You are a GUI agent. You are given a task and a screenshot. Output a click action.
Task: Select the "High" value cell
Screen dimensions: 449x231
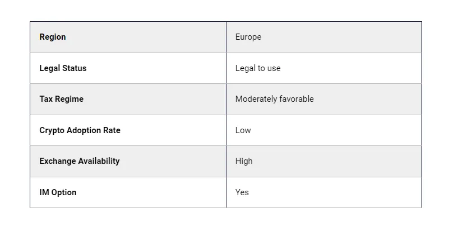244,161
